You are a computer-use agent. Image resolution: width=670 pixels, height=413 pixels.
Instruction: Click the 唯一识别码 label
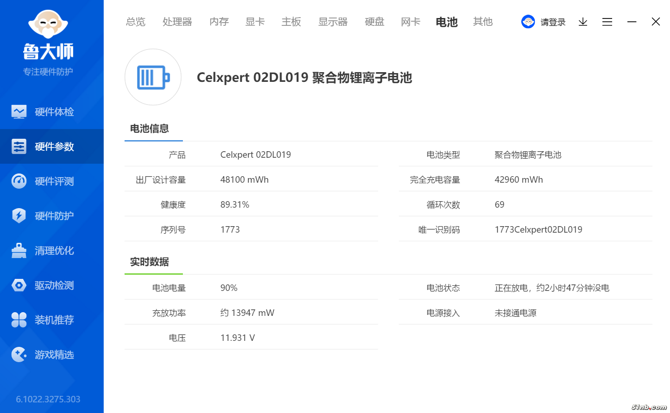[439, 229]
